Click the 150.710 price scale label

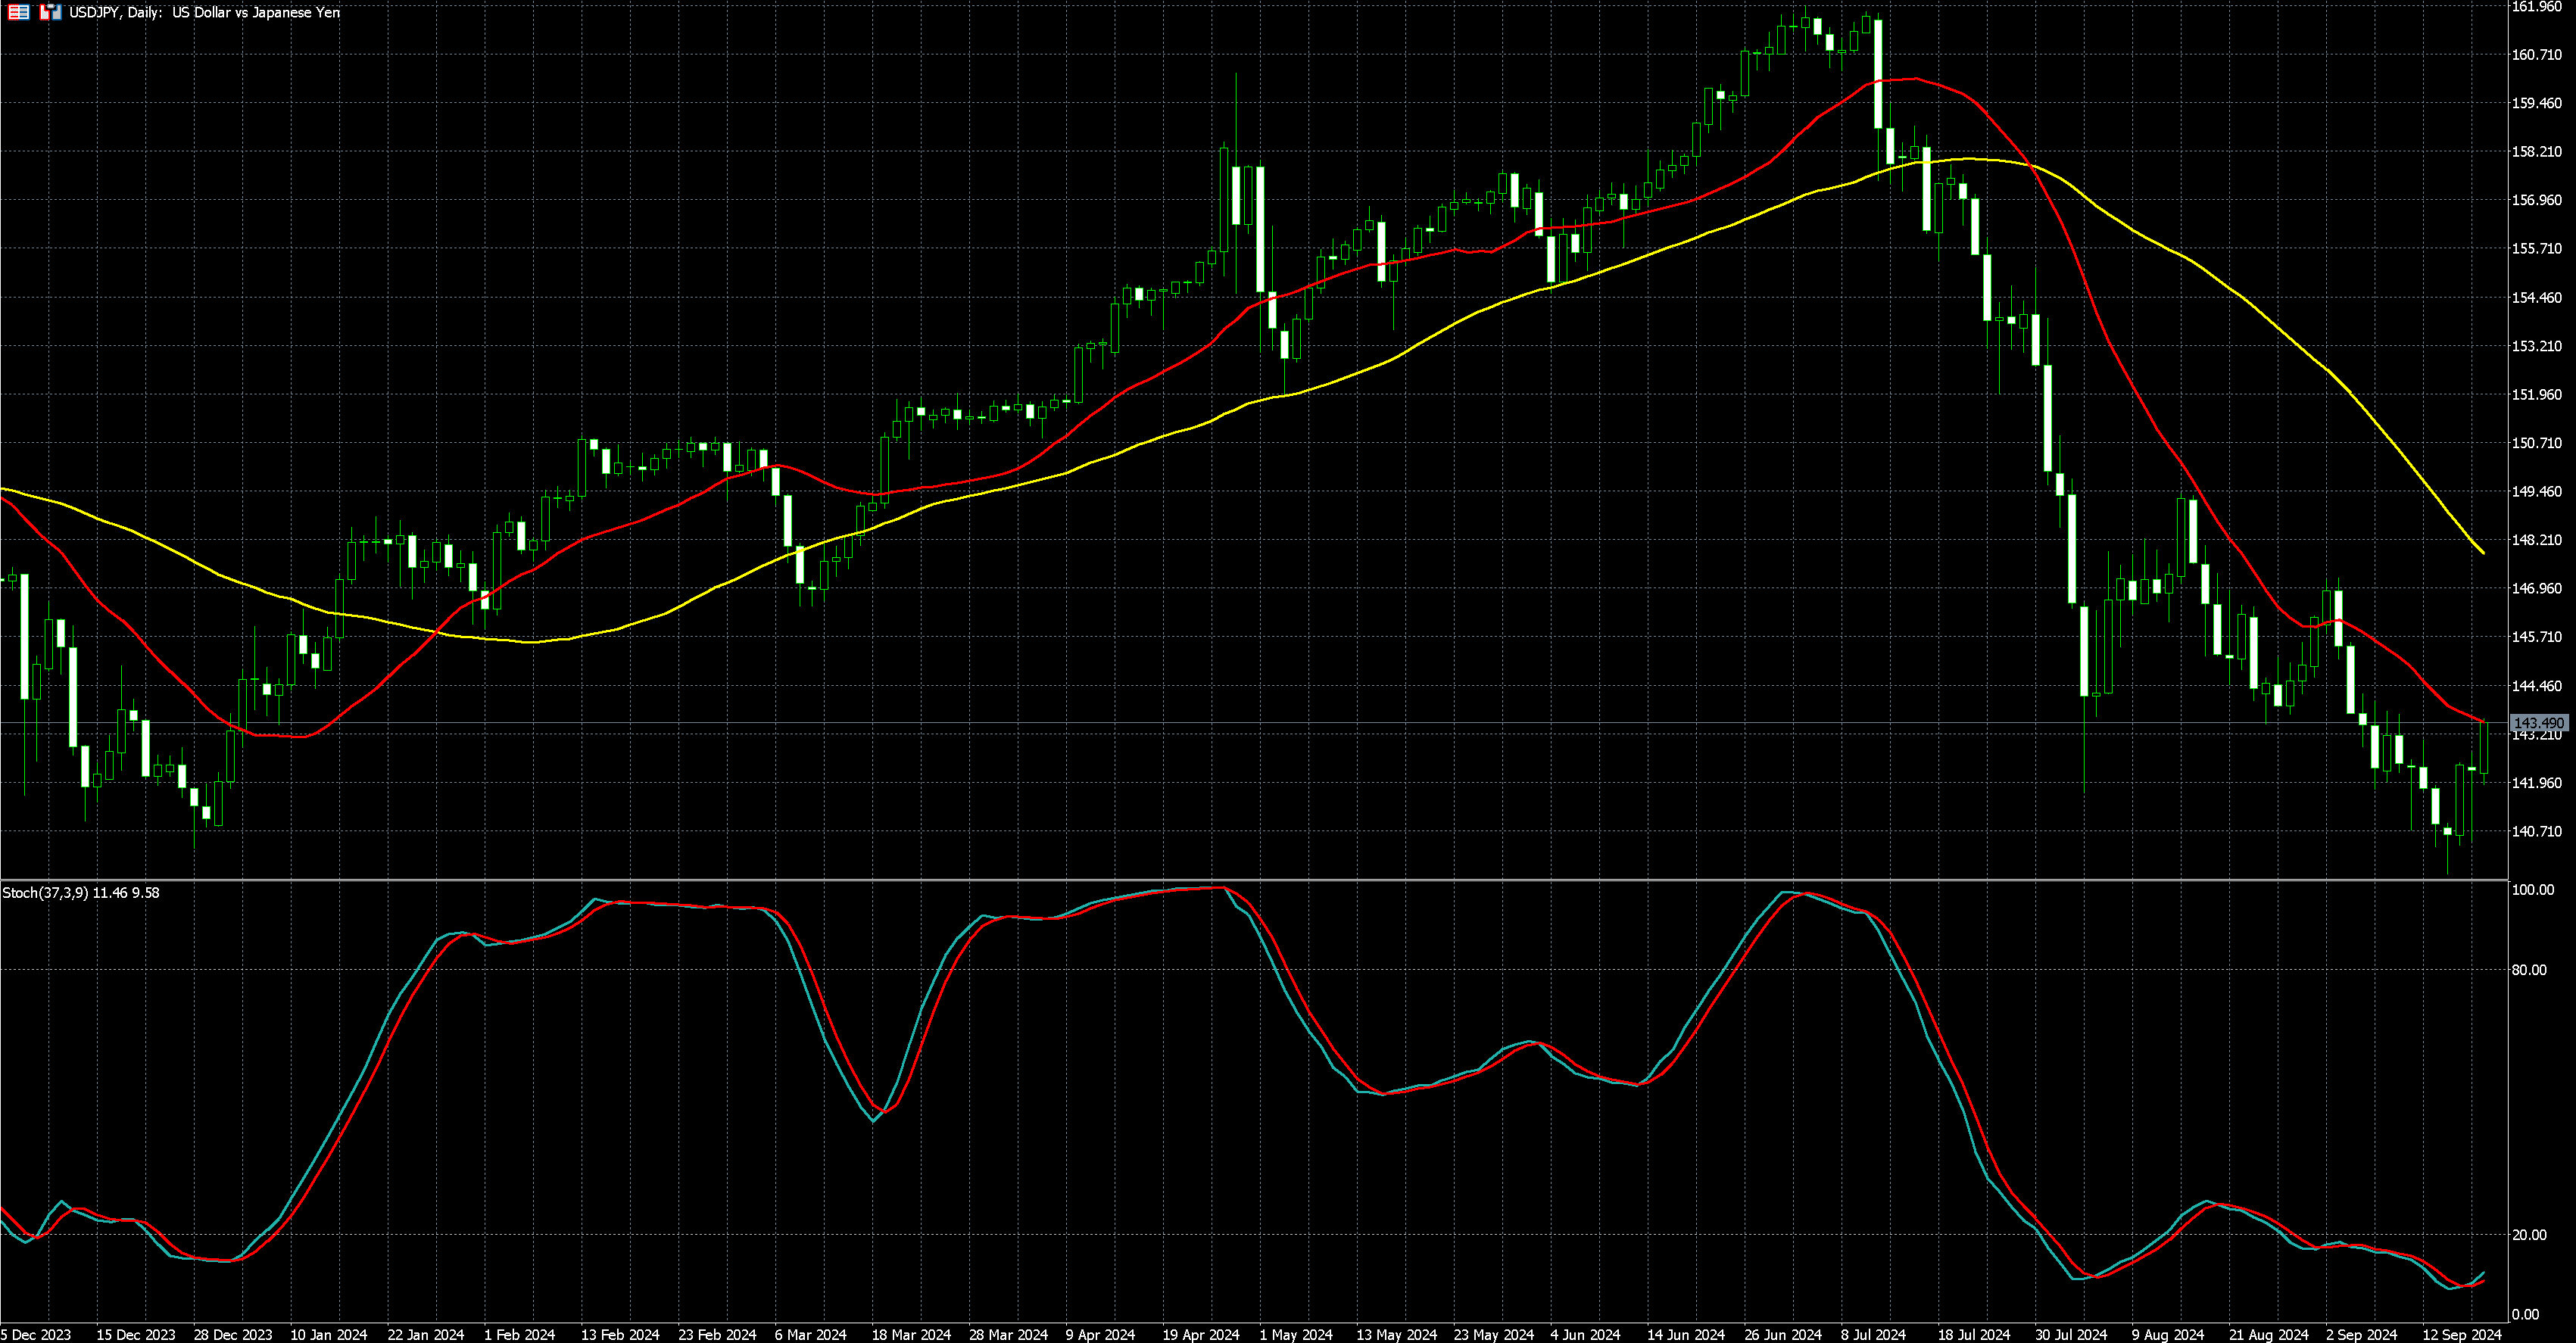2537,443
